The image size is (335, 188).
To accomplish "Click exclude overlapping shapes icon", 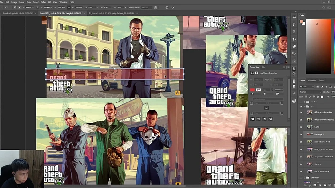I will point(271,119).
